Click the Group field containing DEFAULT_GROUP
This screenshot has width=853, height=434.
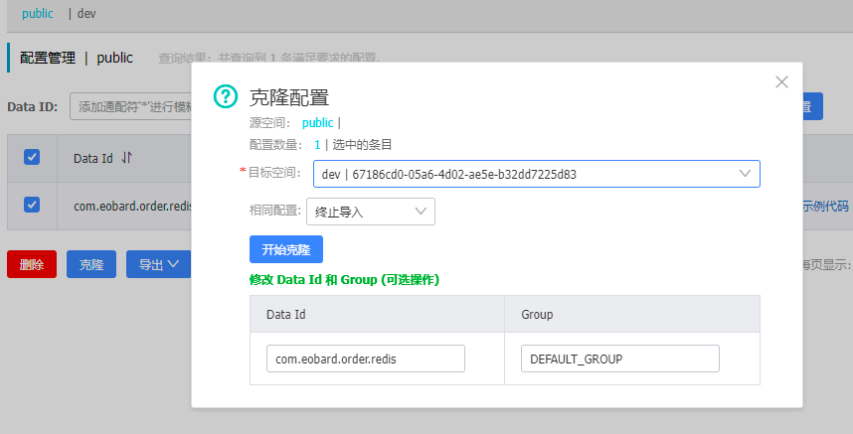pyautogui.click(x=619, y=359)
